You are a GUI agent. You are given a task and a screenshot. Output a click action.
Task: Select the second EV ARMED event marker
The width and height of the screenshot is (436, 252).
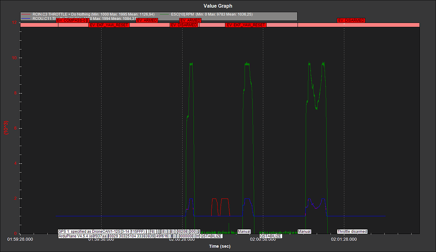190,20
